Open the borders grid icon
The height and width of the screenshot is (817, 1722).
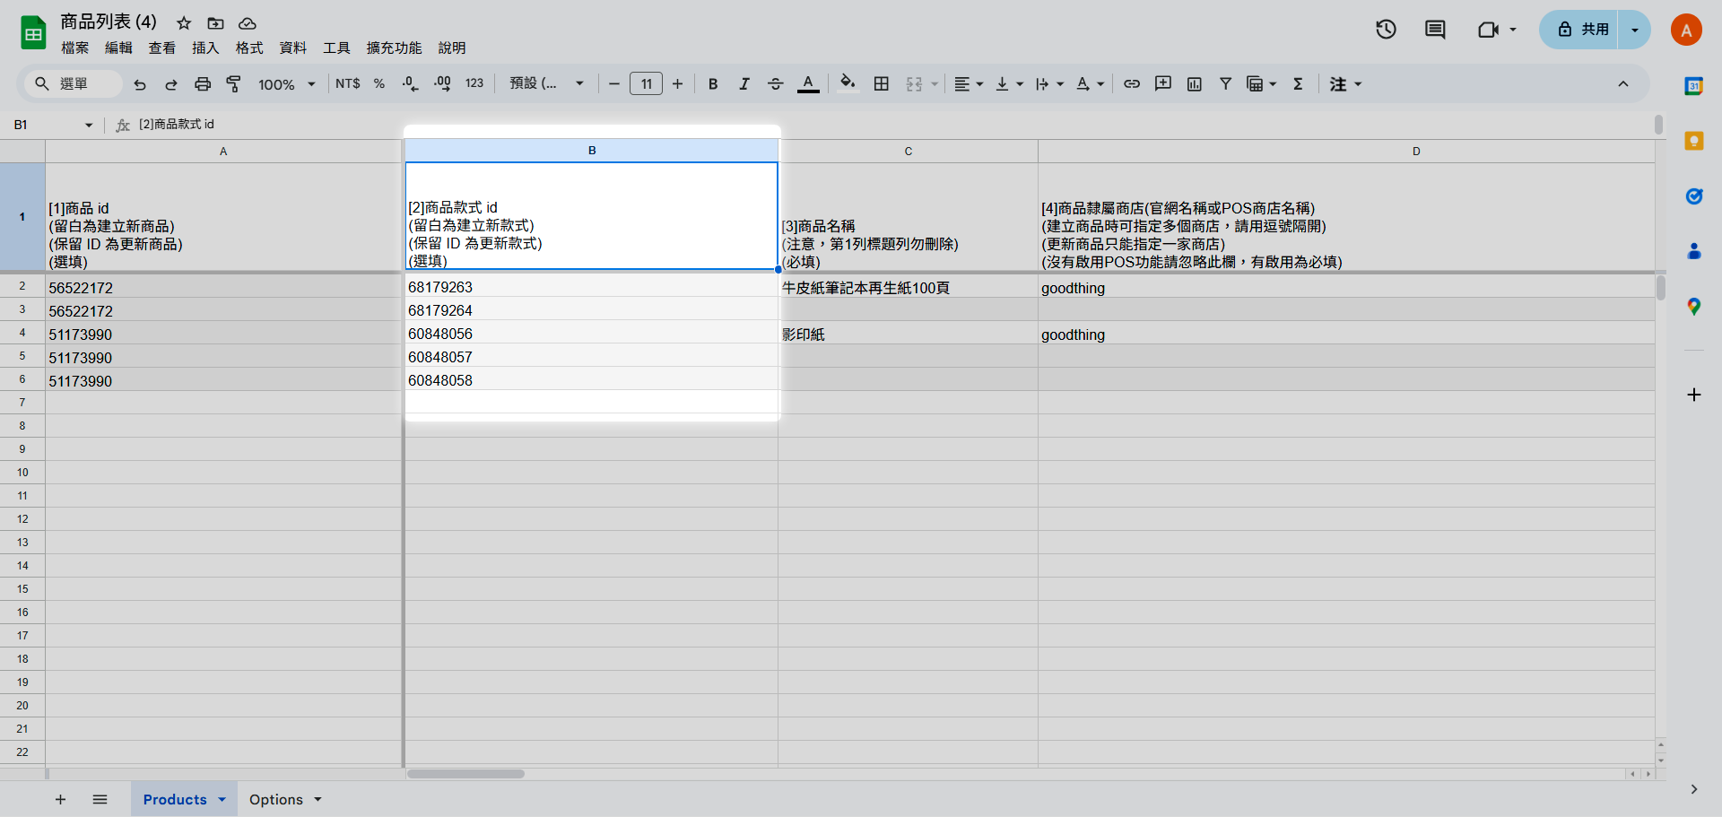click(x=882, y=84)
